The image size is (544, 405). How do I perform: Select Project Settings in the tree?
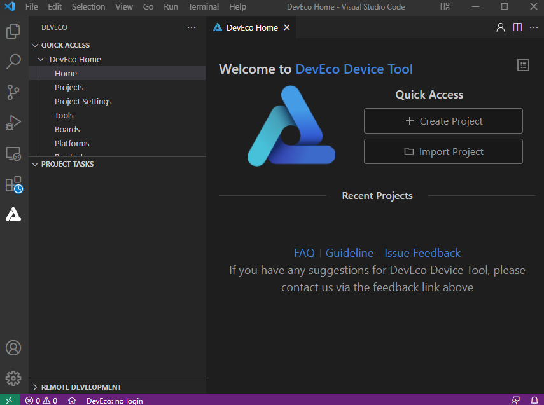(x=117, y=102)
